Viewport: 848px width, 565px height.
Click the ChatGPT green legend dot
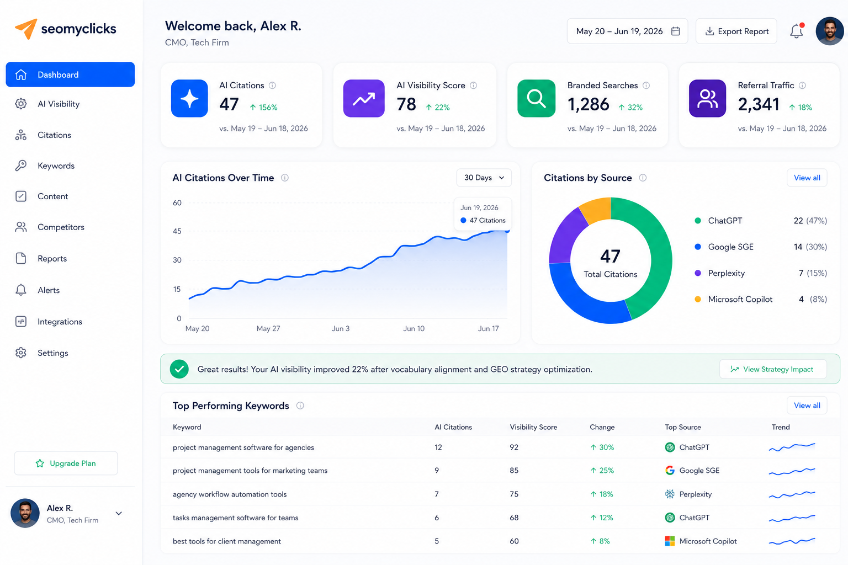click(698, 221)
